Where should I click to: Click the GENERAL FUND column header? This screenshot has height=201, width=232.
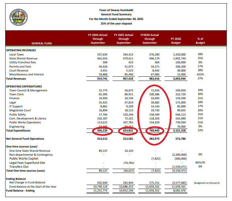(x=41, y=43)
